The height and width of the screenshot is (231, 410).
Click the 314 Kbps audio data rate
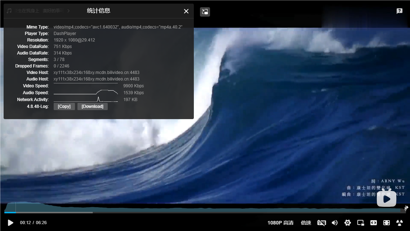(63, 53)
